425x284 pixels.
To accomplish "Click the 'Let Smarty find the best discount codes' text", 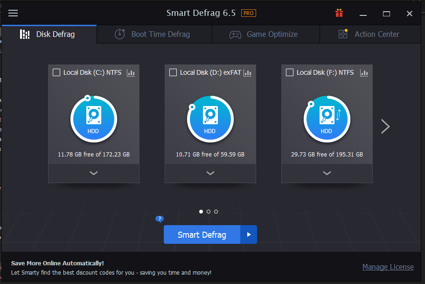I will 111,273.
